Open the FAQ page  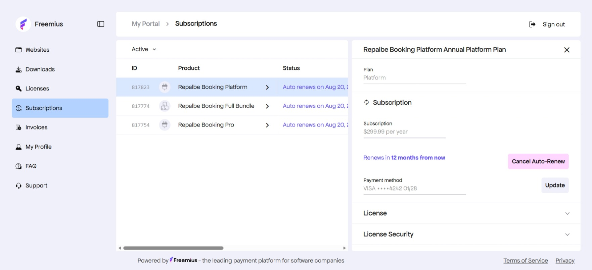pyautogui.click(x=60, y=166)
